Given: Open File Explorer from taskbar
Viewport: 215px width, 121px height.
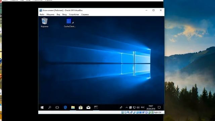Looking at the screenshot, I should tap(73, 108).
